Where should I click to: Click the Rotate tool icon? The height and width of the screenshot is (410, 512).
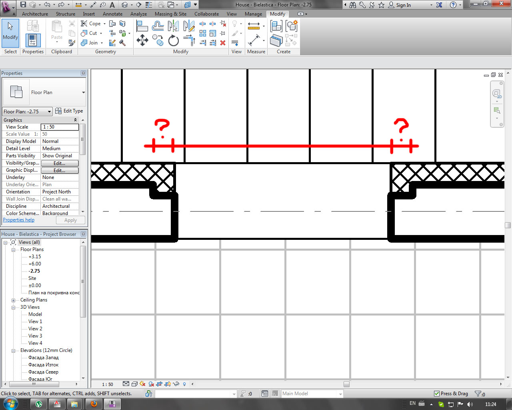[174, 40]
